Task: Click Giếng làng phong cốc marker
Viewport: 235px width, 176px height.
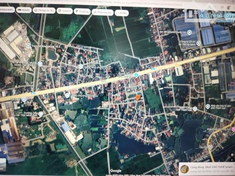Action: (x=81, y=66)
